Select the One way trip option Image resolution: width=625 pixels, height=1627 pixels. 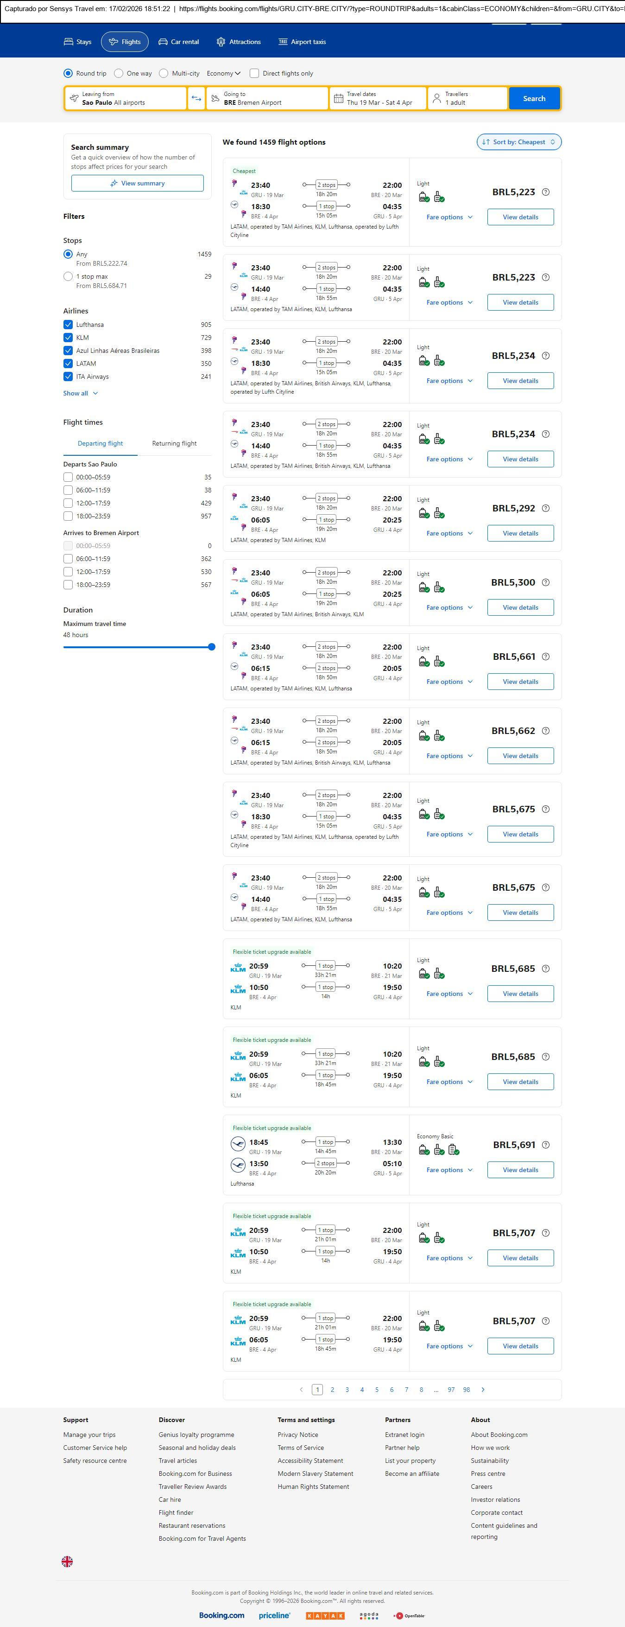pos(119,73)
